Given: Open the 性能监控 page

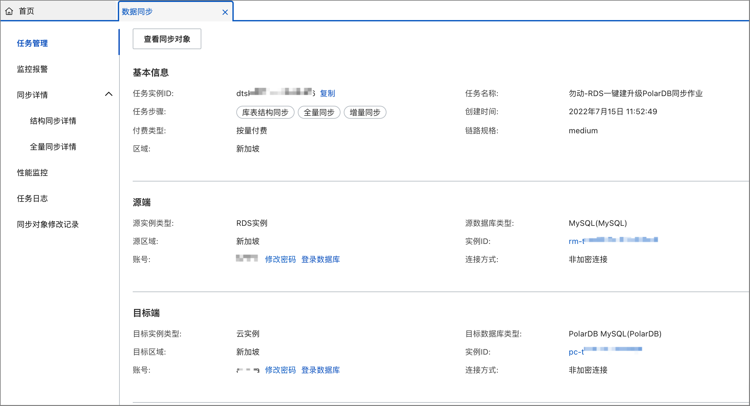Looking at the screenshot, I should click(x=32, y=172).
